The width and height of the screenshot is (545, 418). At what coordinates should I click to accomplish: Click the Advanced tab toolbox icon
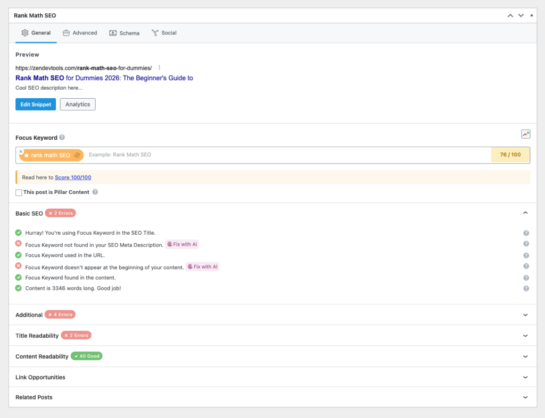point(66,33)
